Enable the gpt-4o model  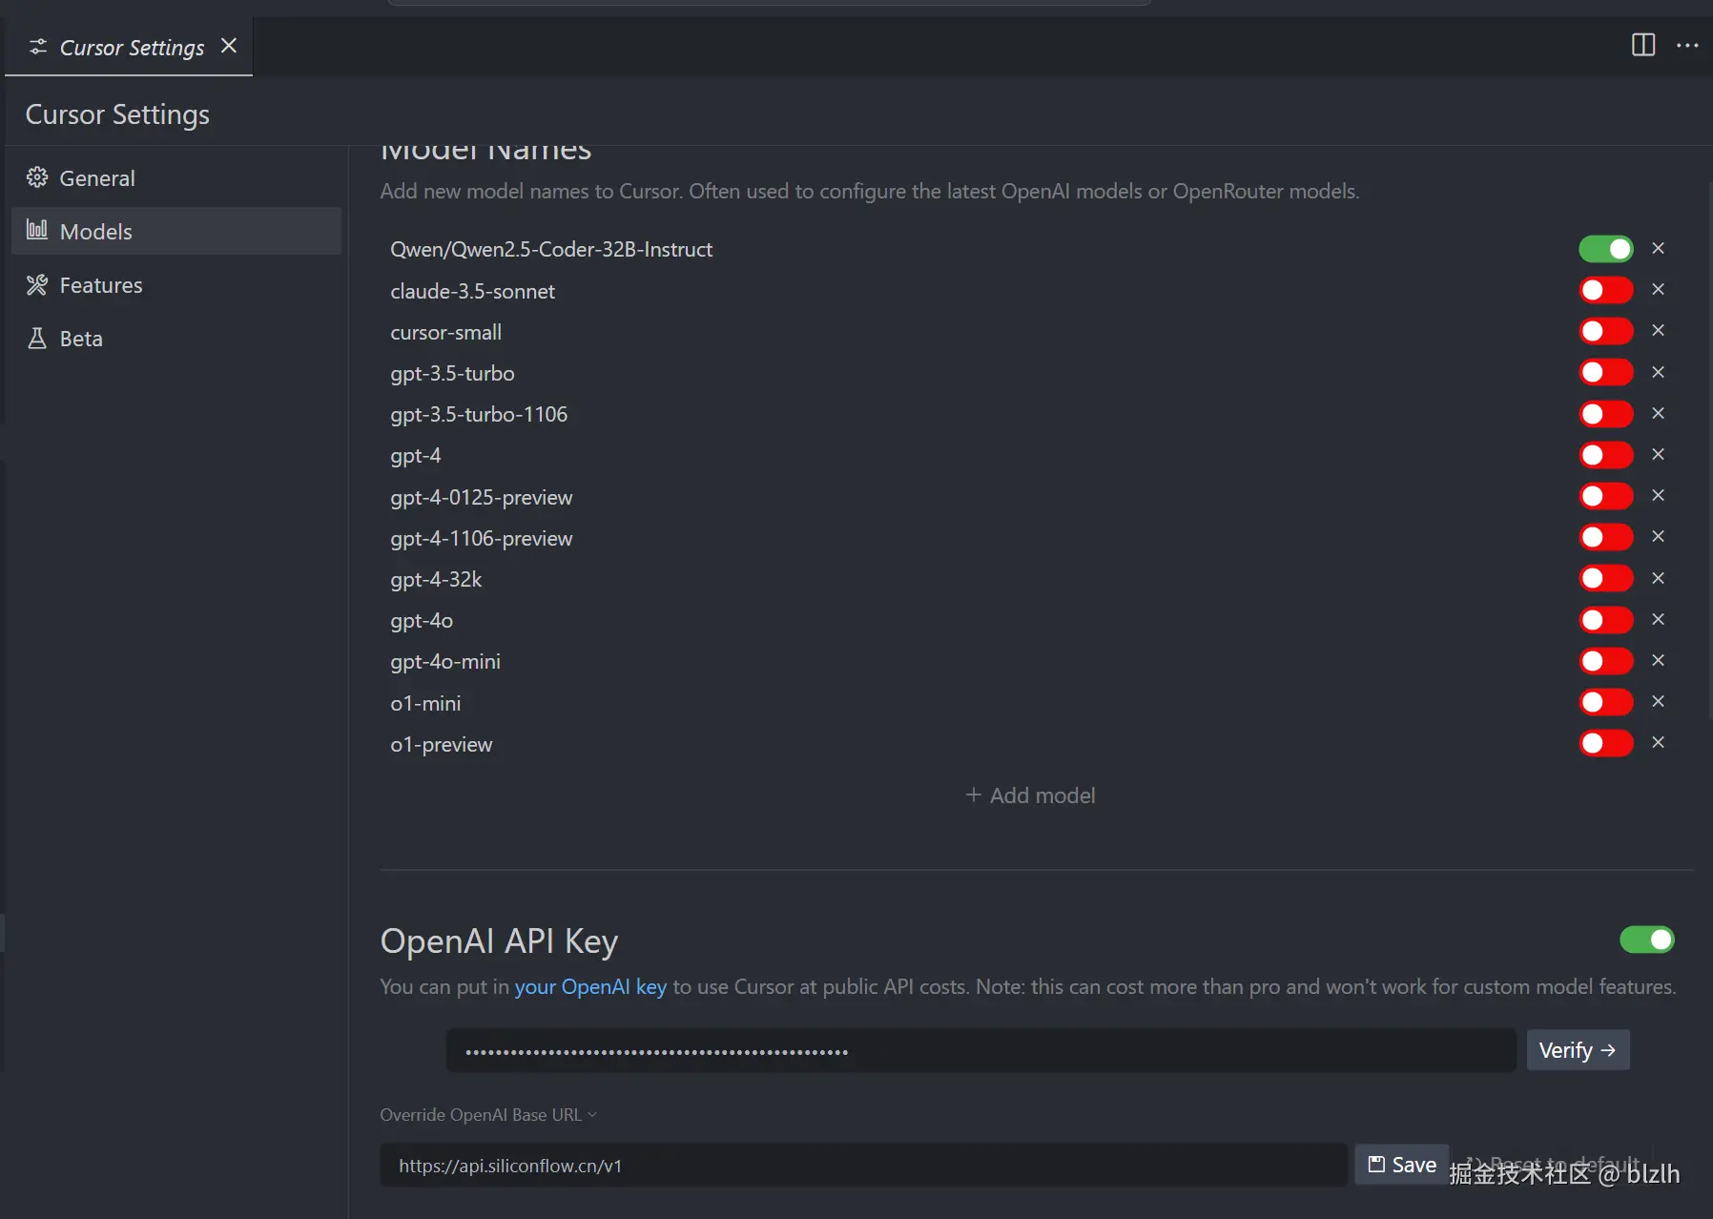coord(1606,620)
